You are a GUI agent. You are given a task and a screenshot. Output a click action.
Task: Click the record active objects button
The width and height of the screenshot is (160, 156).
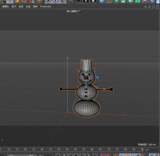click(x=103, y=155)
